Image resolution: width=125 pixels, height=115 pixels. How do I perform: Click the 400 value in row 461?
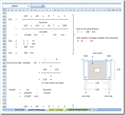click(33, 44)
